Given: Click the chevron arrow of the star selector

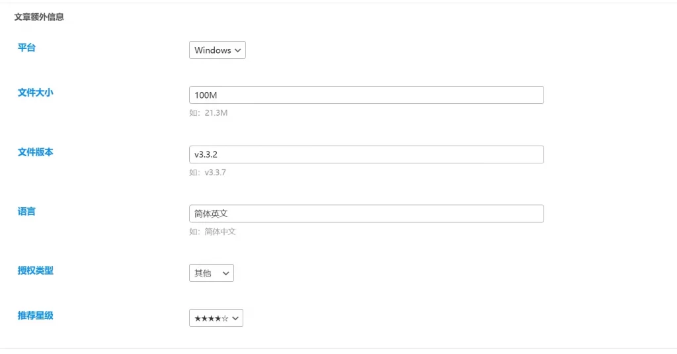Looking at the screenshot, I should [235, 318].
